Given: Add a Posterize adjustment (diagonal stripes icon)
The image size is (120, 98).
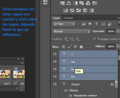Looking at the screenshot, I should pyautogui.click(x=72, y=10).
